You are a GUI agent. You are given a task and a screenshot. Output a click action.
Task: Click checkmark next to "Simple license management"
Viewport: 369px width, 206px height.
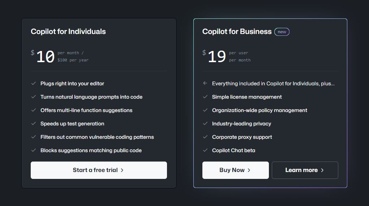tap(205, 97)
